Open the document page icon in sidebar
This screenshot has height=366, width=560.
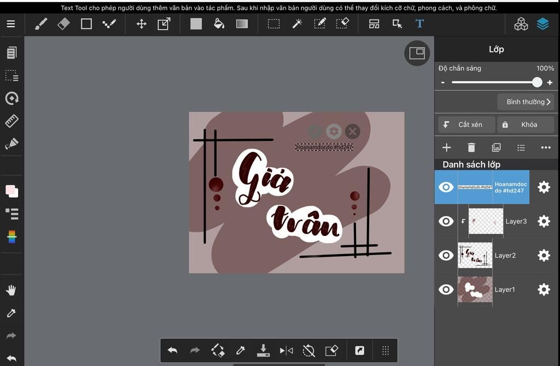coord(11,53)
